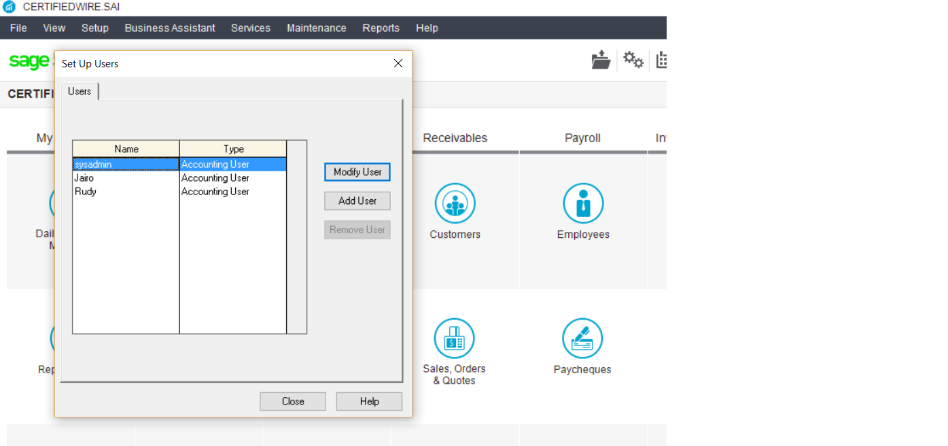This screenshot has width=948, height=446.
Task: Open the File menu
Action: click(x=18, y=28)
